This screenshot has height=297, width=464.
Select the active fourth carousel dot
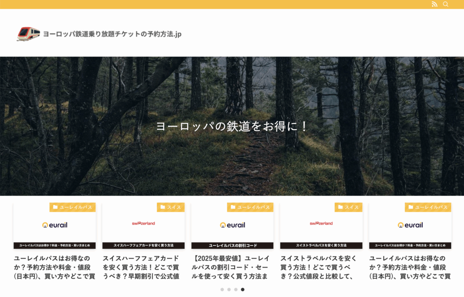[x=243, y=290]
